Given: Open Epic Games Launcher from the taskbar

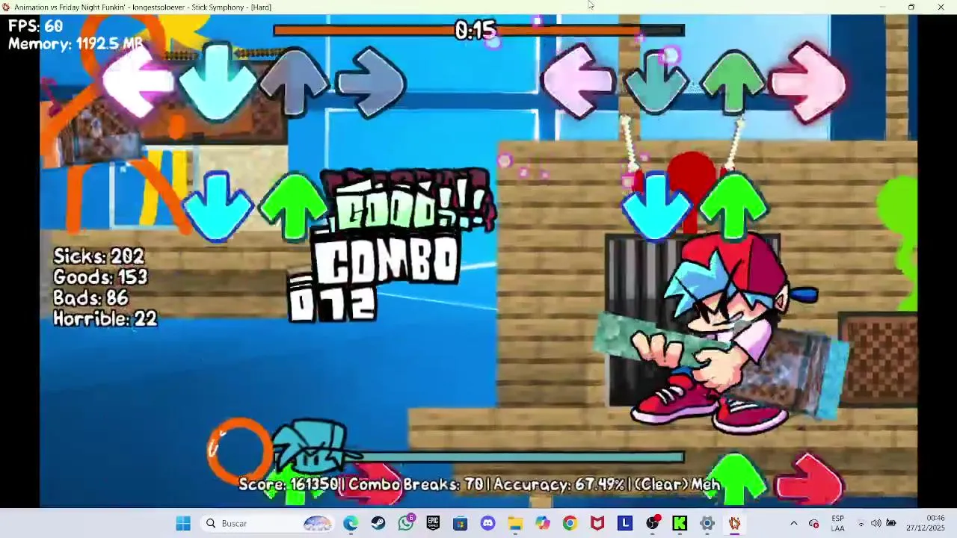Looking at the screenshot, I should (x=433, y=523).
